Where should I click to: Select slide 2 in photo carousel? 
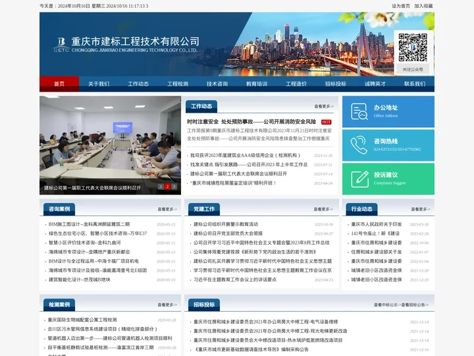click(167, 187)
